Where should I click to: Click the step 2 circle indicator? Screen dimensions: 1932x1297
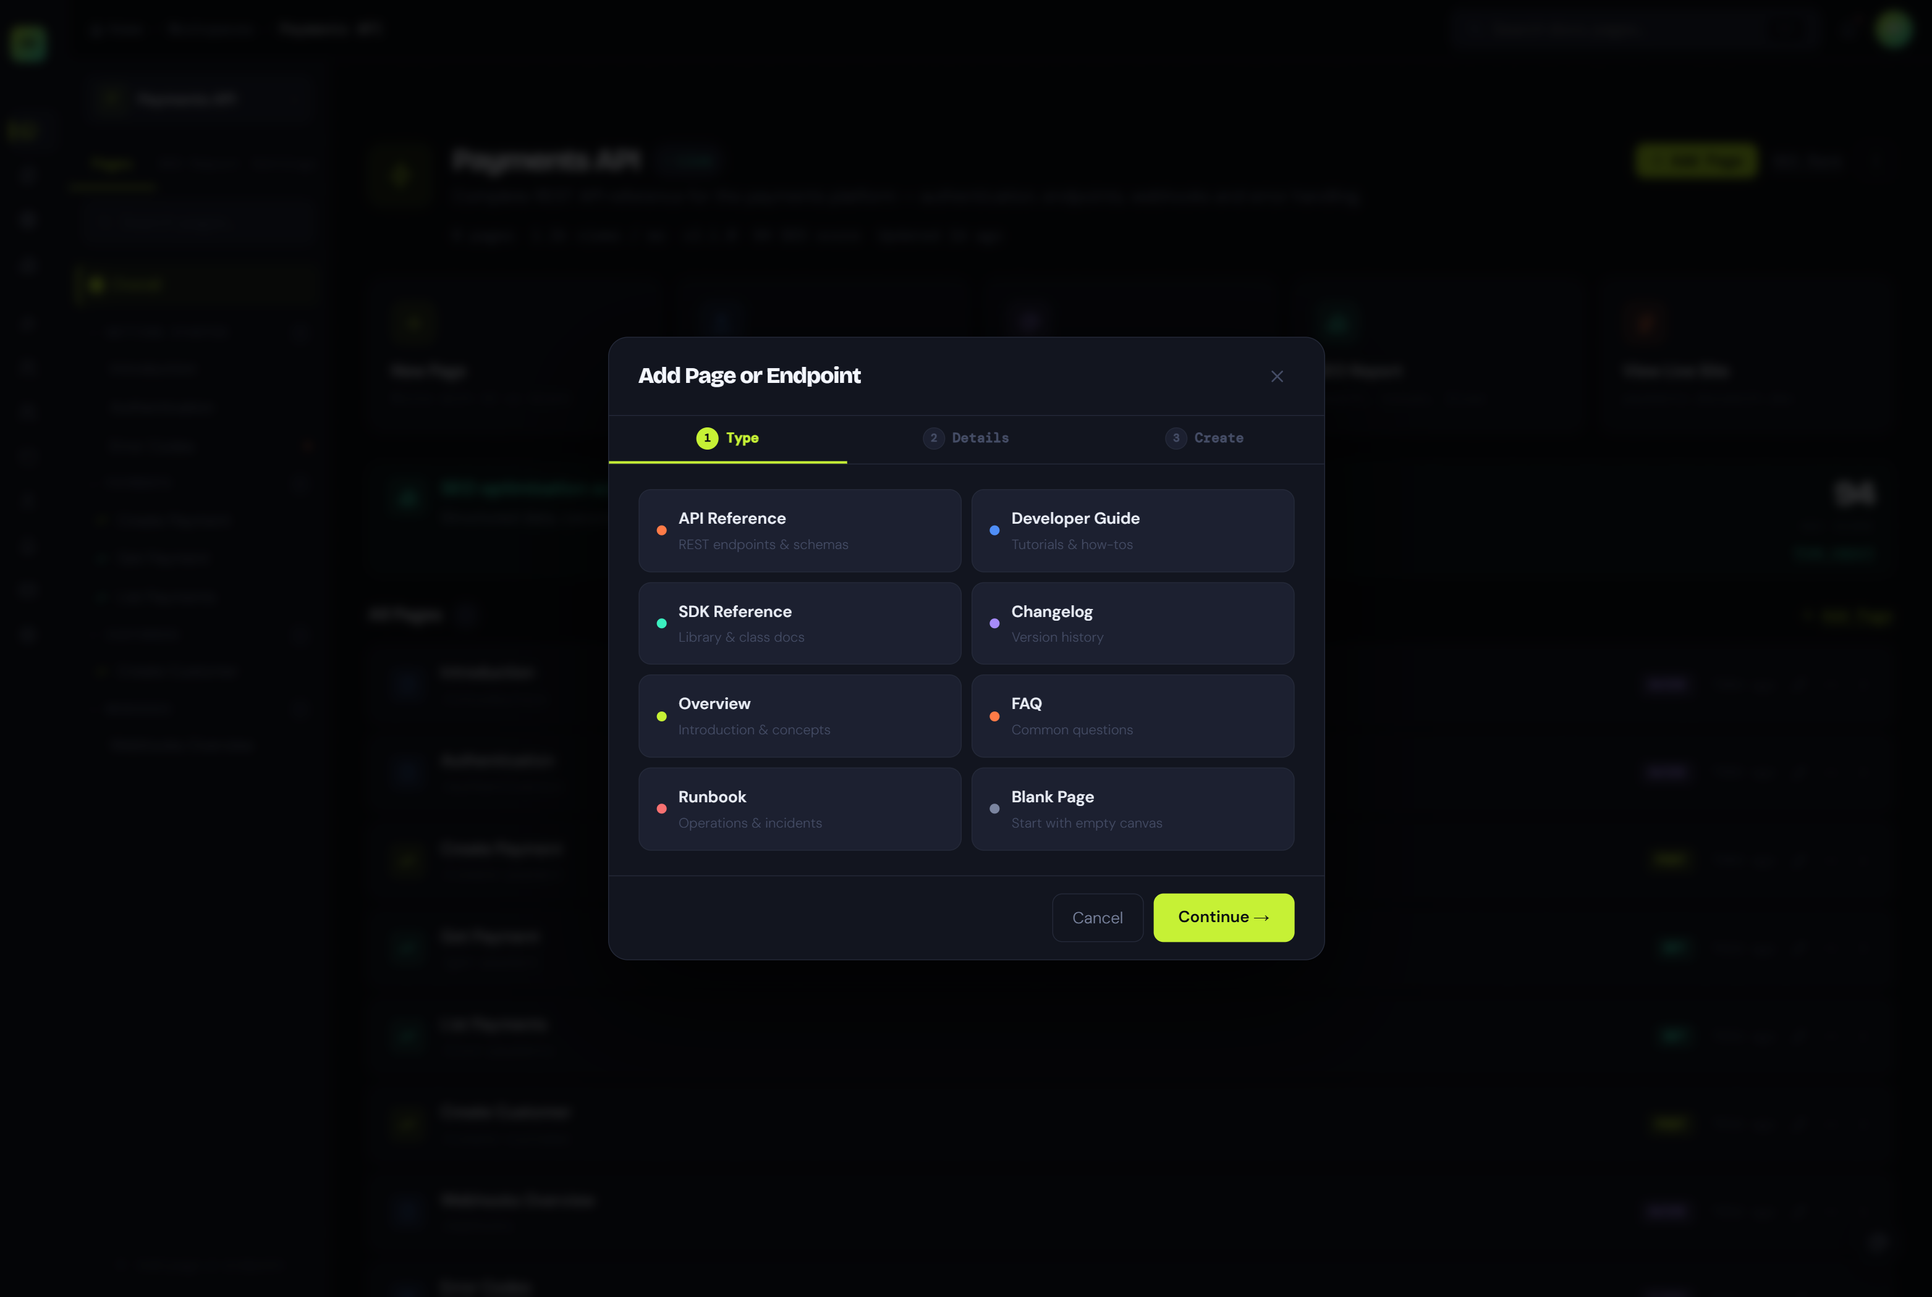pos(934,439)
